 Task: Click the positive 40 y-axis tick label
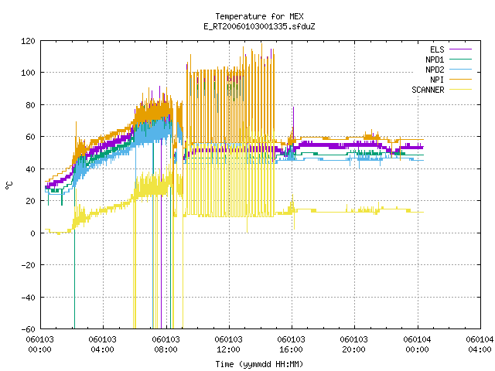tap(30, 169)
